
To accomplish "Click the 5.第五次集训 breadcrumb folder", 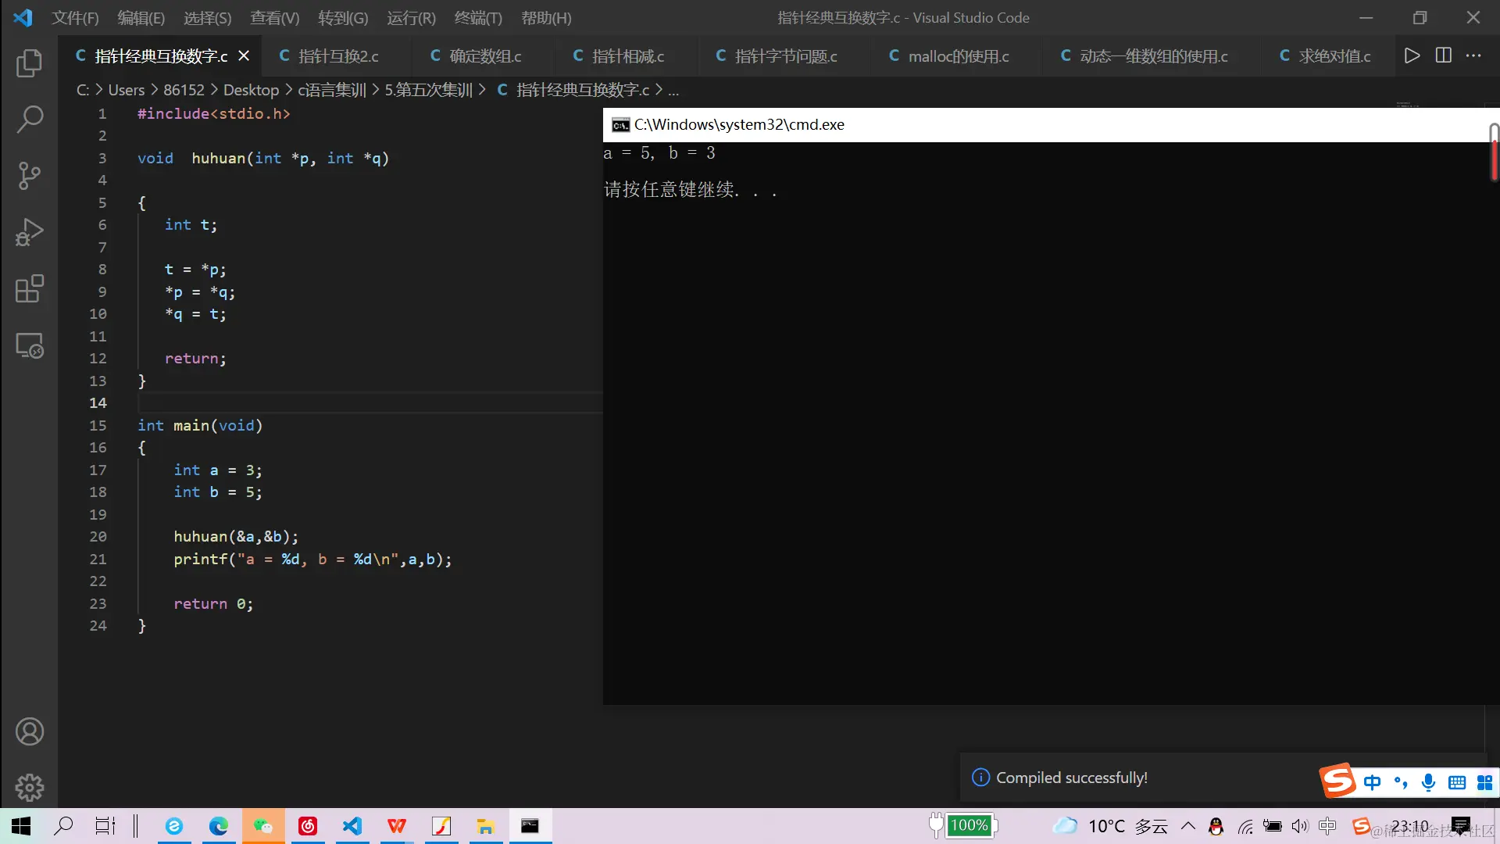I will tap(428, 90).
